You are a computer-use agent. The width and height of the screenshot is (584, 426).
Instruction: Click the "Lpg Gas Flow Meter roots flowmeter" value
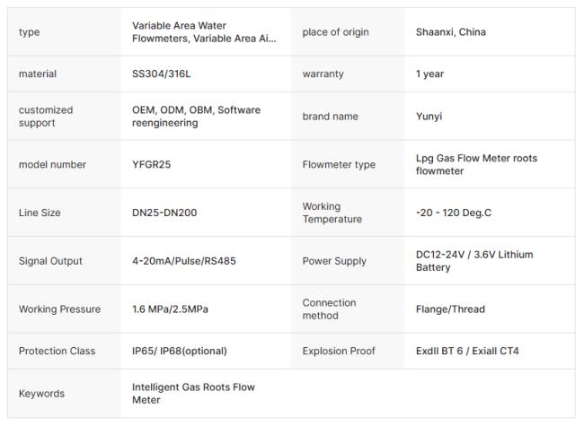476,164
